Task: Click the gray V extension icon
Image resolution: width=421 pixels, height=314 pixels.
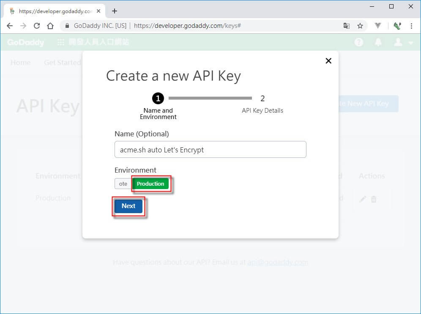Action: 378,26
